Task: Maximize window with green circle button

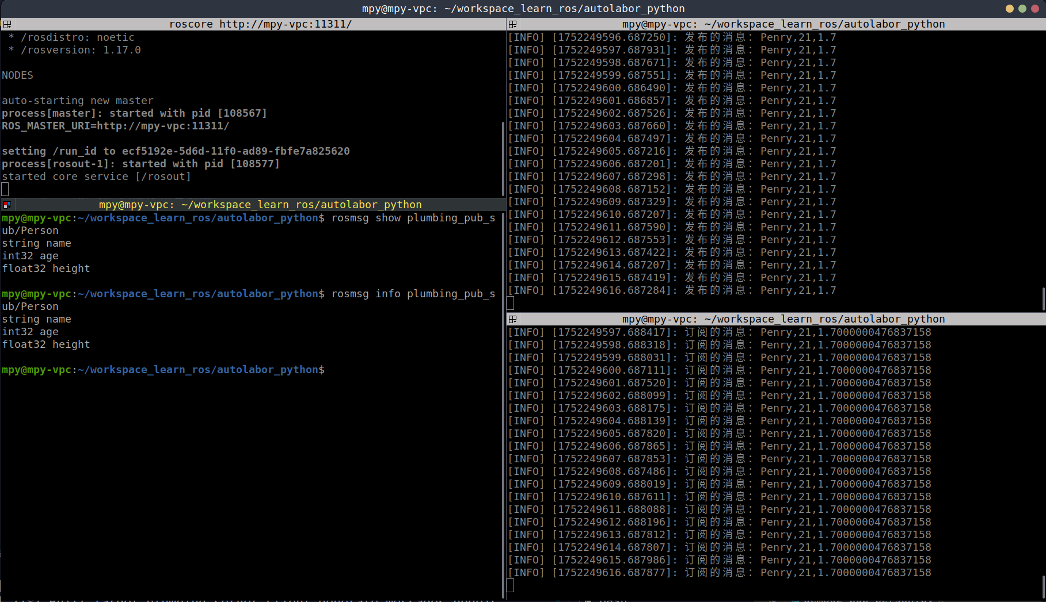Action: click(1022, 9)
